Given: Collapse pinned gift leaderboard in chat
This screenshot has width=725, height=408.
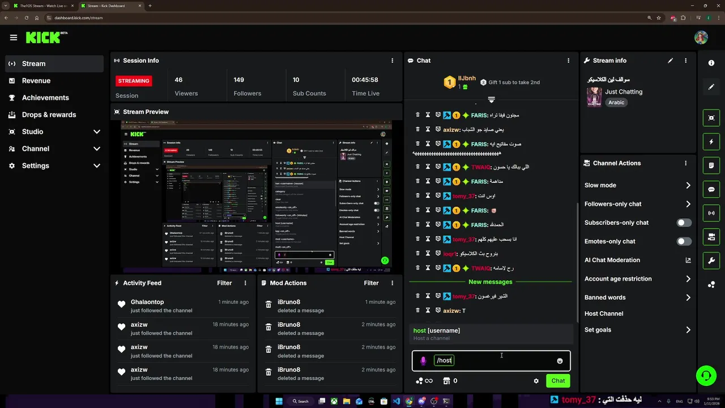Looking at the screenshot, I should (491, 100).
